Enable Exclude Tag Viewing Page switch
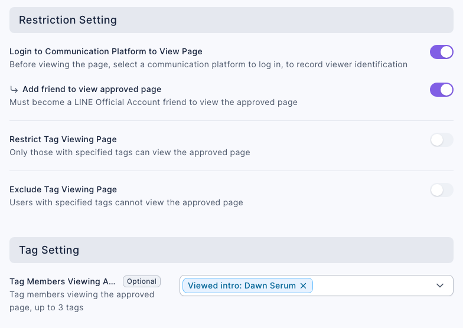This screenshot has height=328, width=463. click(x=442, y=190)
